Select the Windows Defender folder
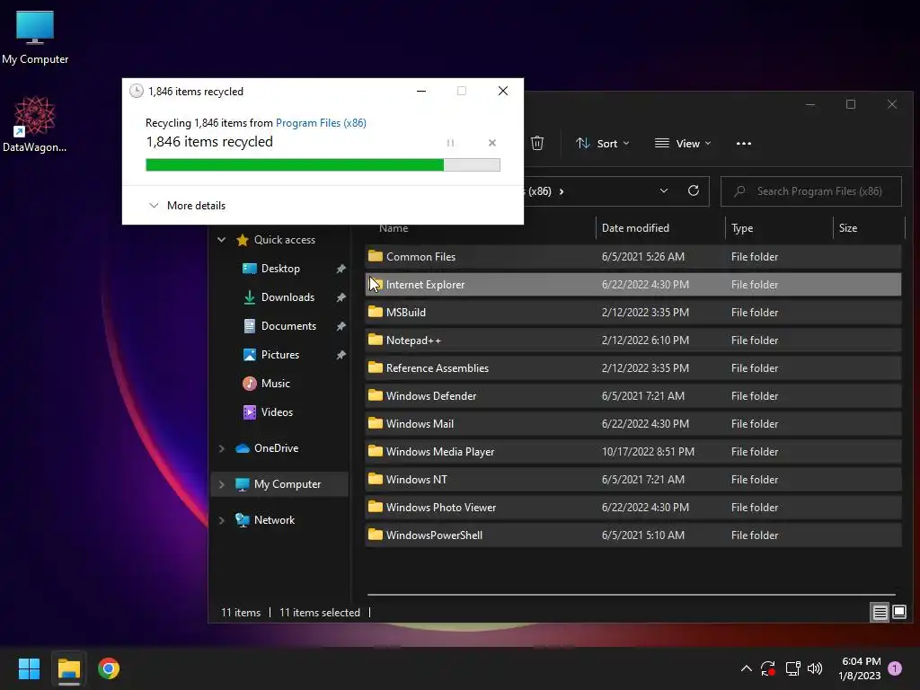The width and height of the screenshot is (920, 690). pyautogui.click(x=633, y=396)
